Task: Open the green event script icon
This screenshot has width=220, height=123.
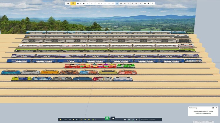Action: tap(93, 120)
